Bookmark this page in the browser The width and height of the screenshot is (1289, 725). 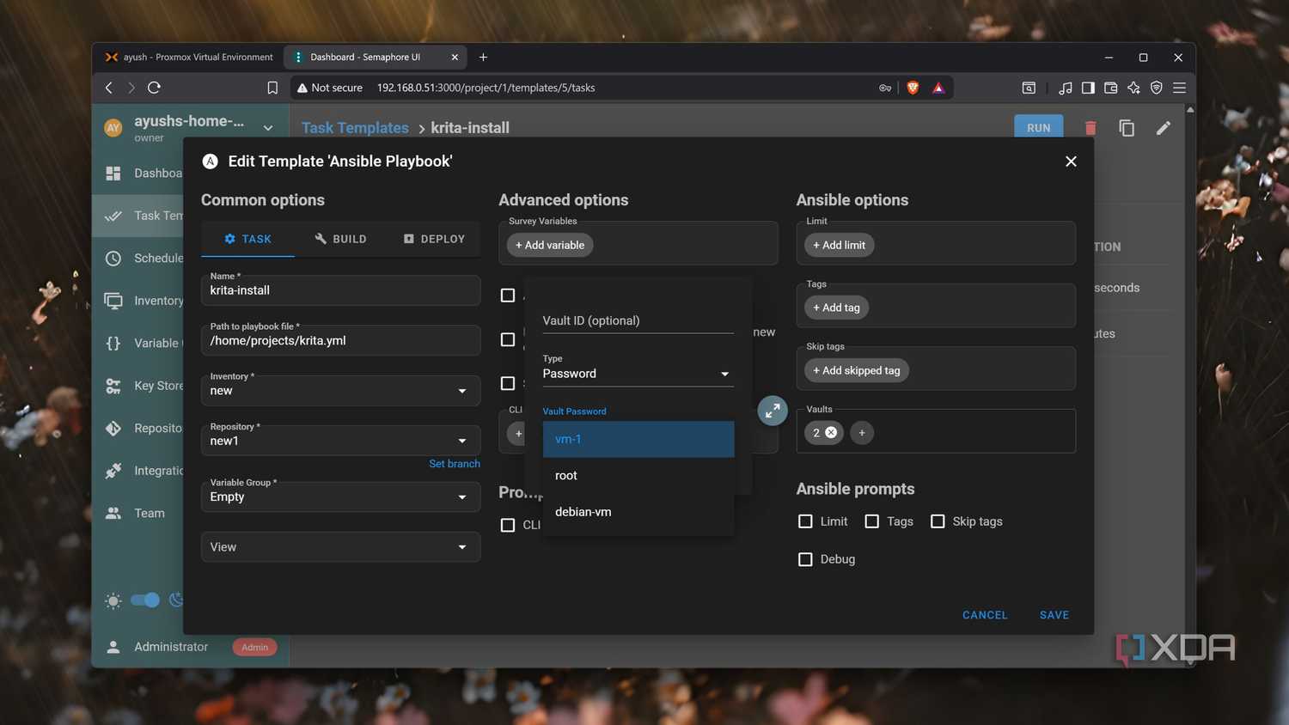[272, 88]
